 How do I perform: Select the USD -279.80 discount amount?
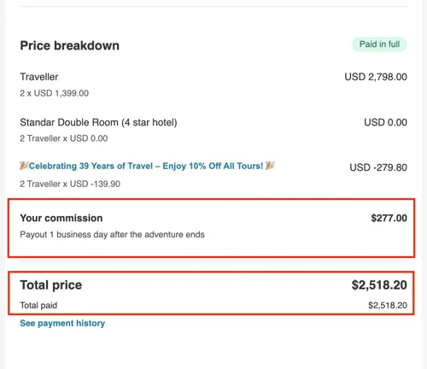(x=378, y=167)
